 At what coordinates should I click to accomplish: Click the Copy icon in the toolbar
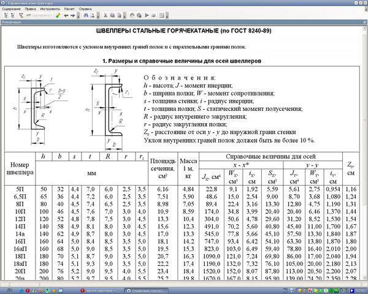[x=112, y=15]
